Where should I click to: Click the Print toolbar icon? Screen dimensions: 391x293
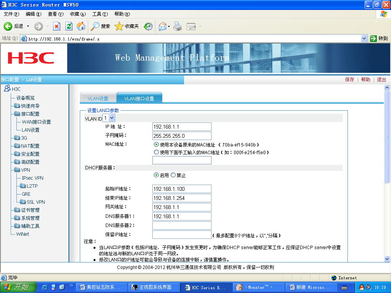[178, 26]
